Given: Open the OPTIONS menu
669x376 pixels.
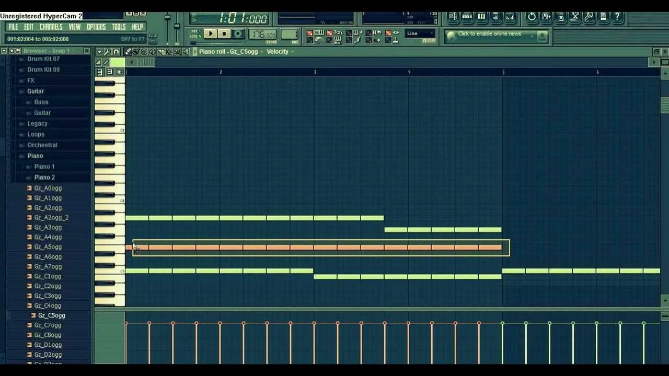Looking at the screenshot, I should click(96, 27).
